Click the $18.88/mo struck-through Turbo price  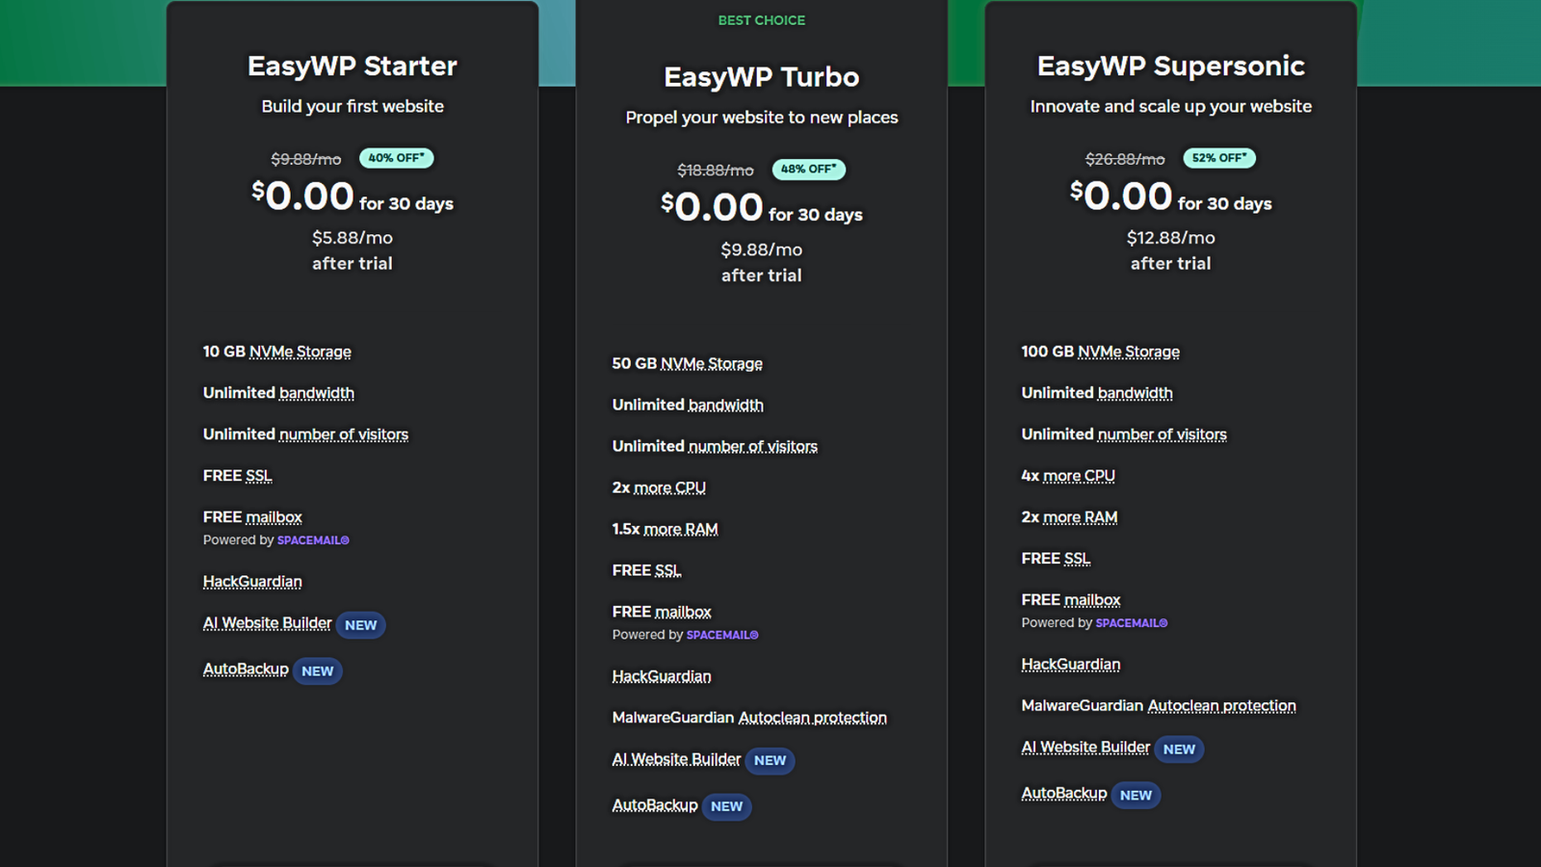(716, 171)
